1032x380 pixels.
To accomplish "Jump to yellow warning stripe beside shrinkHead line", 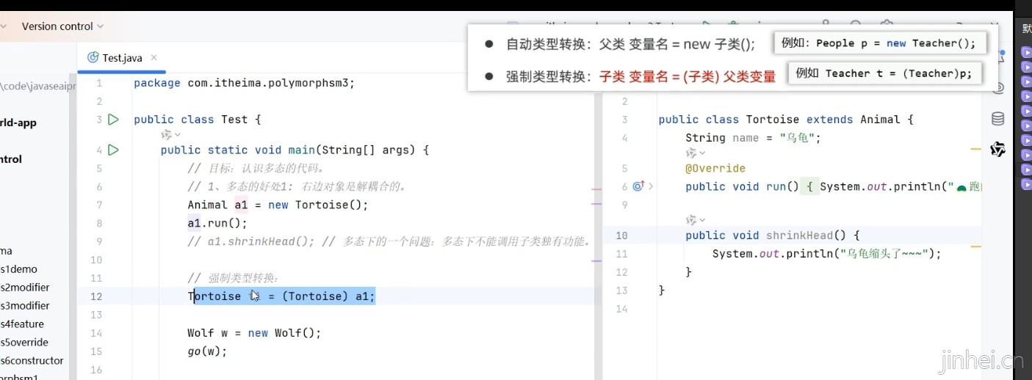I will (x=975, y=246).
